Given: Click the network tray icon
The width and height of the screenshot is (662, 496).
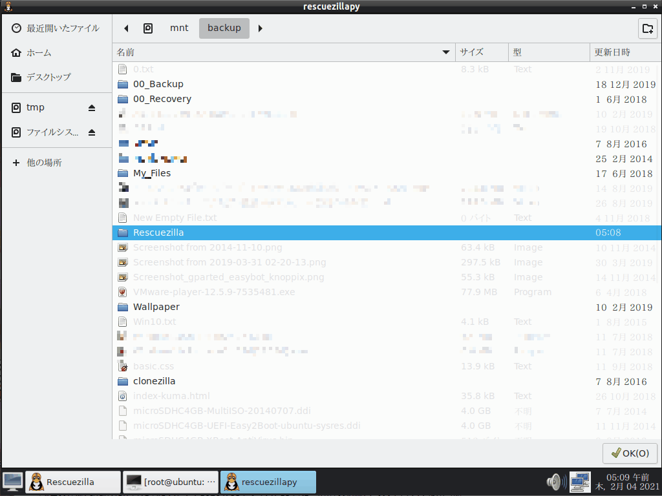Looking at the screenshot, I should (580, 482).
